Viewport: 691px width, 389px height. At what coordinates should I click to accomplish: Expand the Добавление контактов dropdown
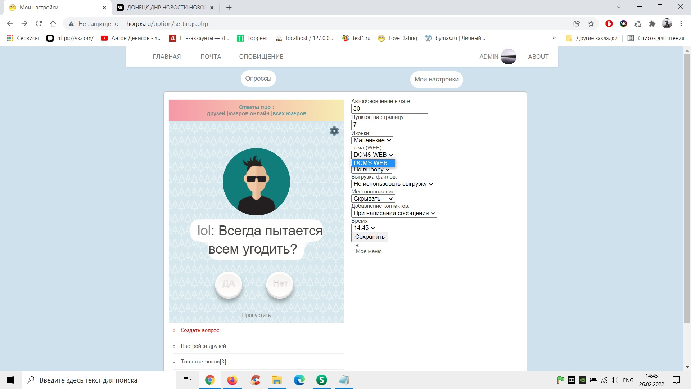point(394,213)
